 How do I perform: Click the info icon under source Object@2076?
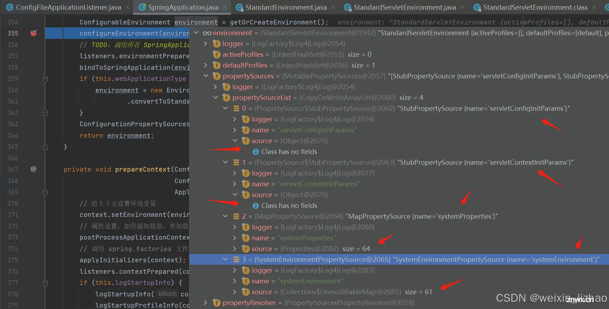click(256, 152)
